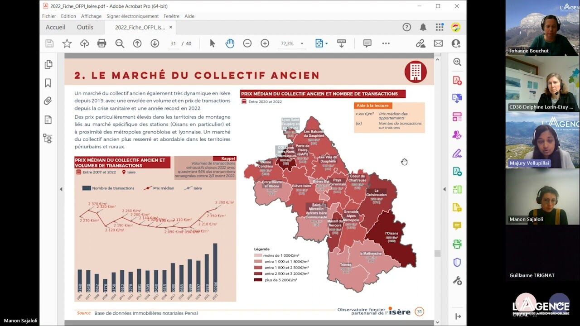
Task: Open the attachments paperclip panel
Action: click(48, 101)
